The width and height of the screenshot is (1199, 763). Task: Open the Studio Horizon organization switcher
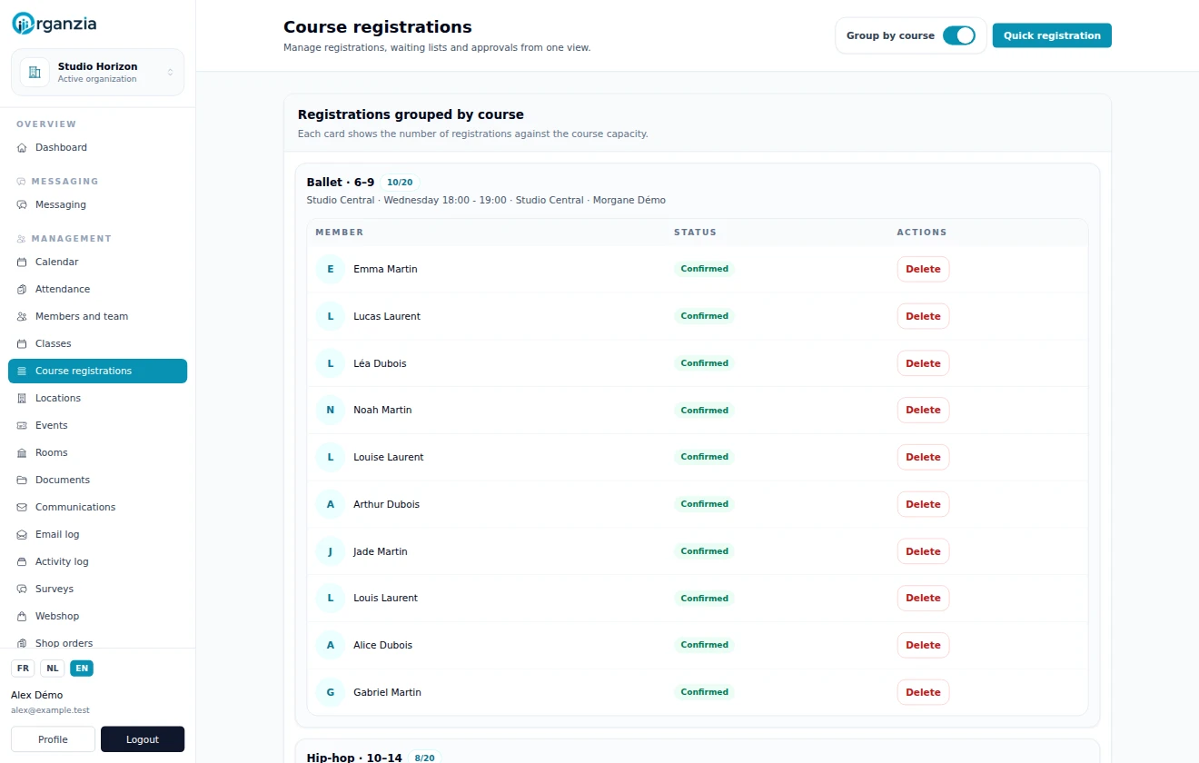click(97, 73)
